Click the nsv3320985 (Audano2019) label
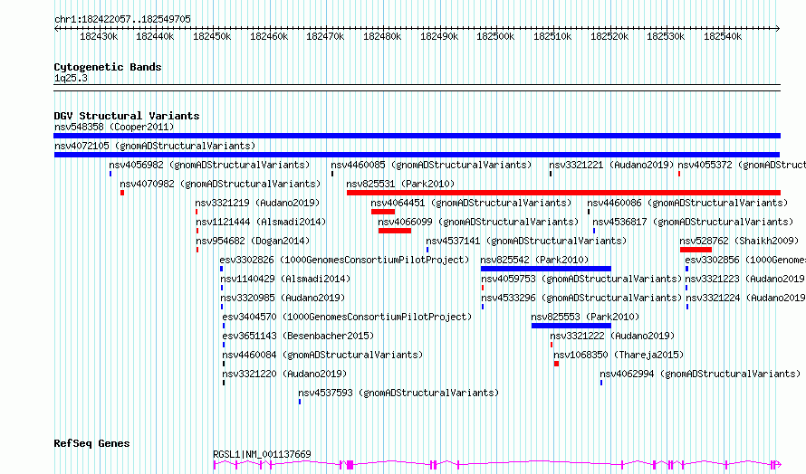Viewport: 806px width, 474px height. 283,298
